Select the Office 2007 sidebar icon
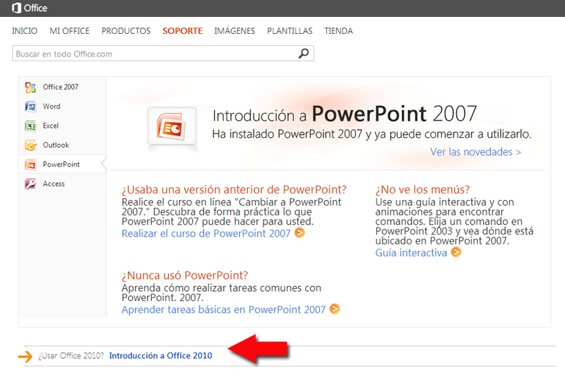Viewport: 565px width, 373px height. pyautogui.click(x=30, y=87)
